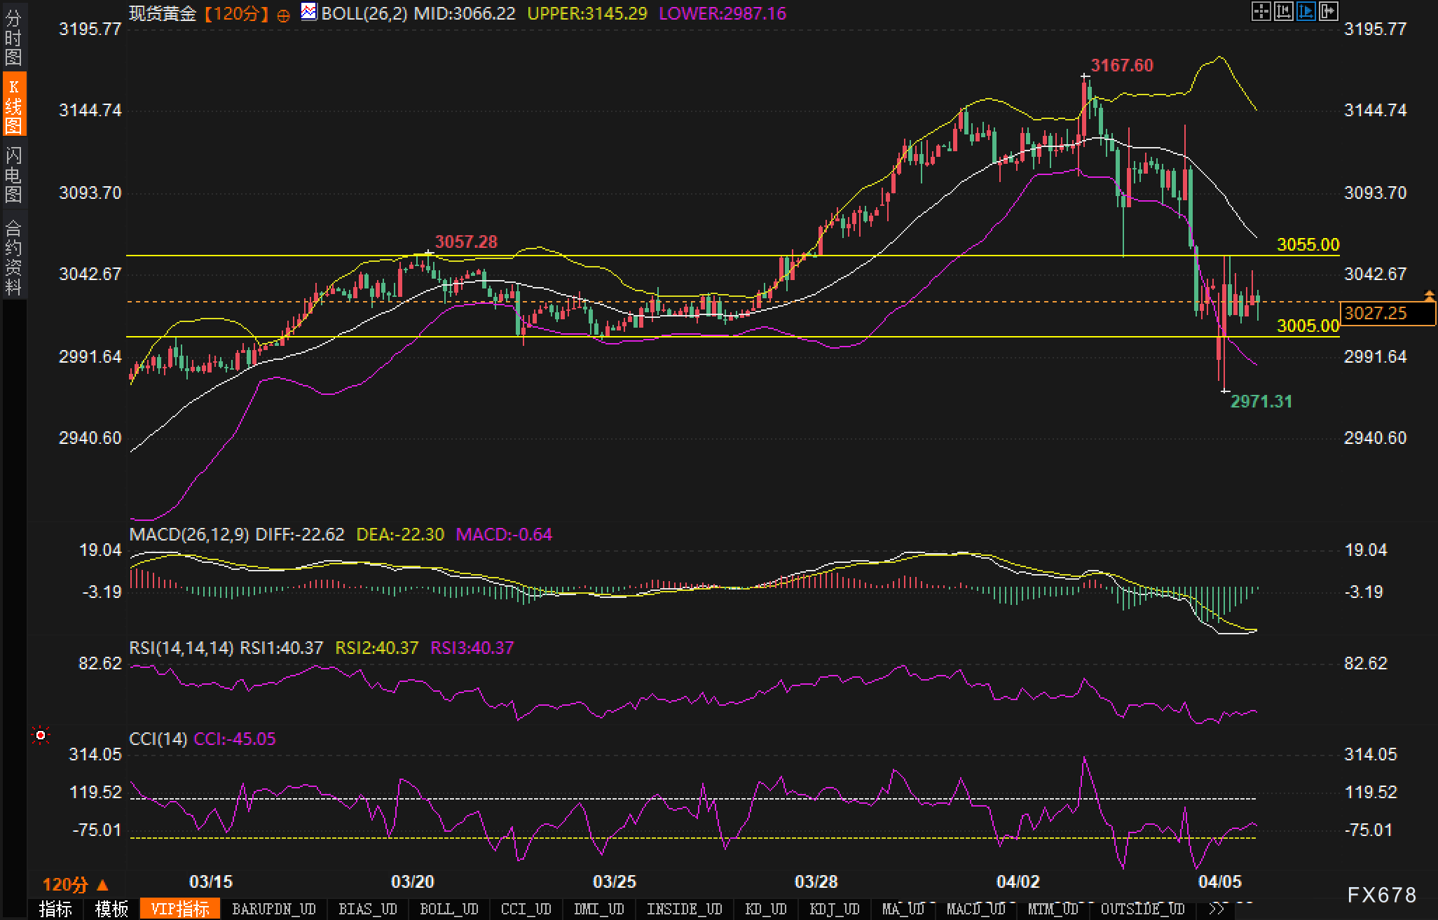Click the BOLL indicator icon in header
The width and height of the screenshot is (1438, 920).
pyautogui.click(x=308, y=12)
